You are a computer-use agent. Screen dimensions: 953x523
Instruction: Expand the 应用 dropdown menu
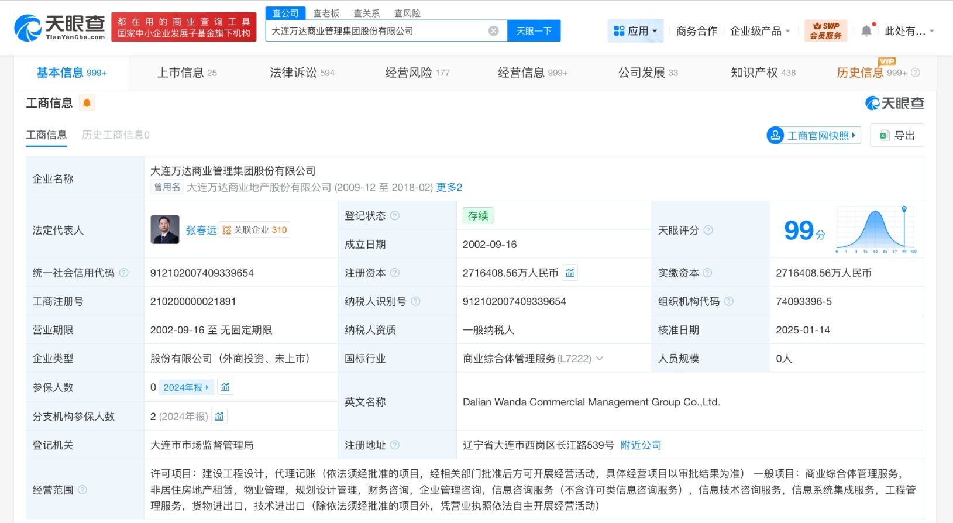click(635, 31)
